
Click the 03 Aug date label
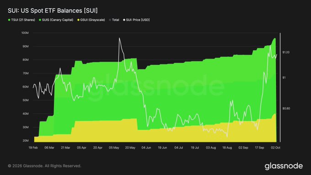click(211, 148)
